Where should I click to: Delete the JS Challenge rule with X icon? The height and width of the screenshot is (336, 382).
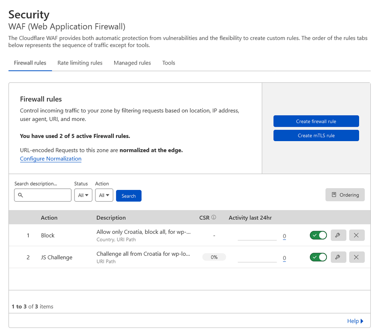click(356, 257)
